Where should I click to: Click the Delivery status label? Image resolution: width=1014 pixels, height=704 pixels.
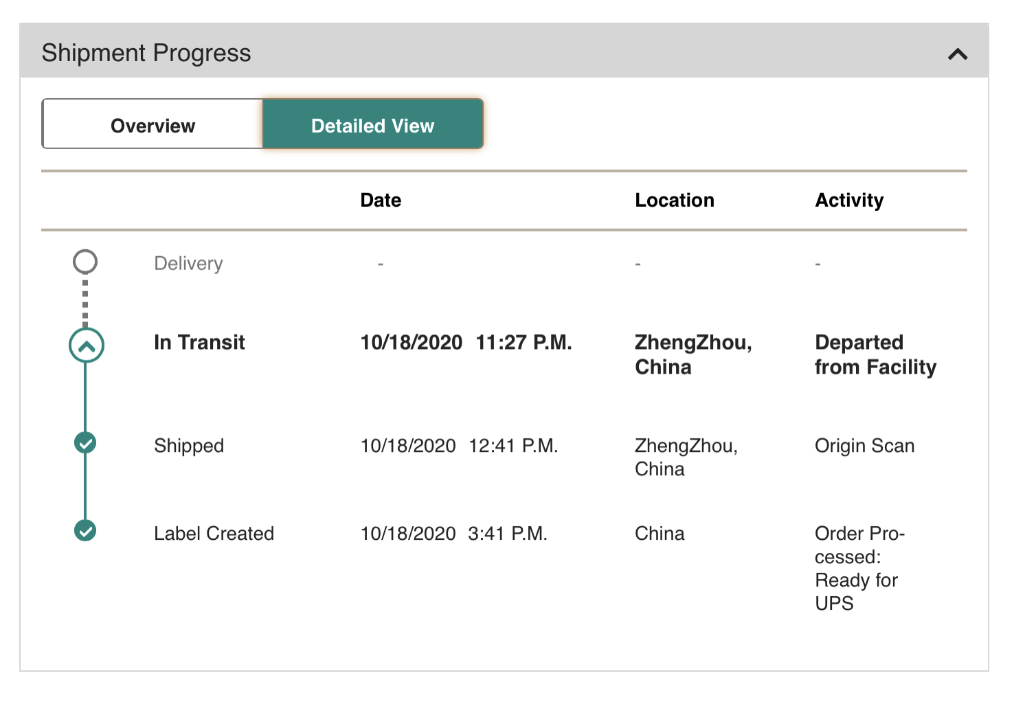188,264
